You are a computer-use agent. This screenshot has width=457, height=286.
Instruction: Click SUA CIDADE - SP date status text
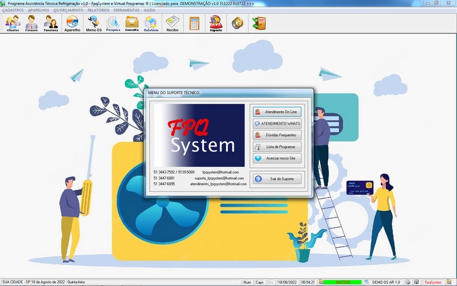[43, 282]
